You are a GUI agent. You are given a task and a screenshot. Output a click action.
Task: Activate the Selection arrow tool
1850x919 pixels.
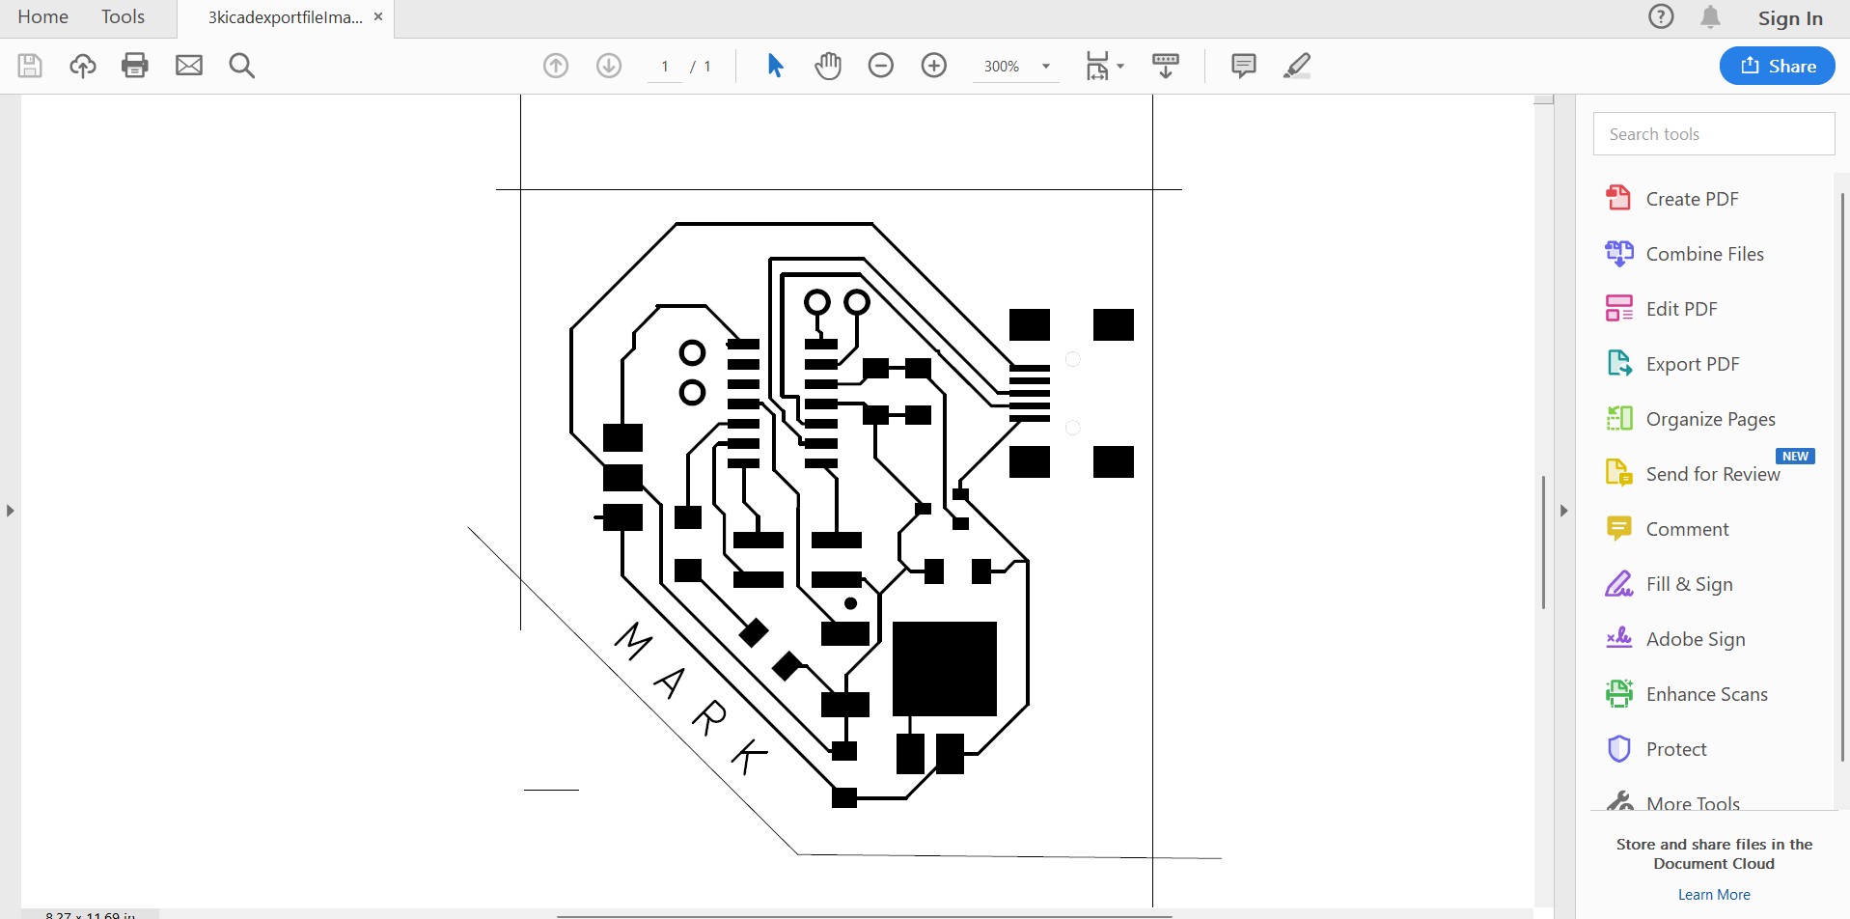click(x=775, y=66)
